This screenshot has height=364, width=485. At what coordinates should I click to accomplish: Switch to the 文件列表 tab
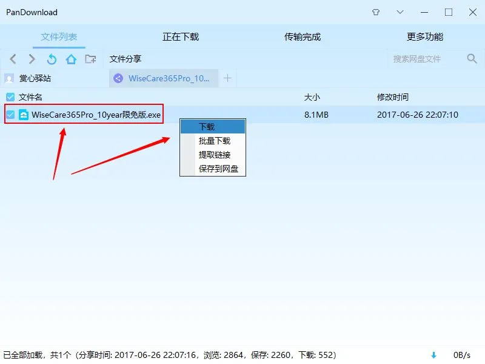pos(59,37)
